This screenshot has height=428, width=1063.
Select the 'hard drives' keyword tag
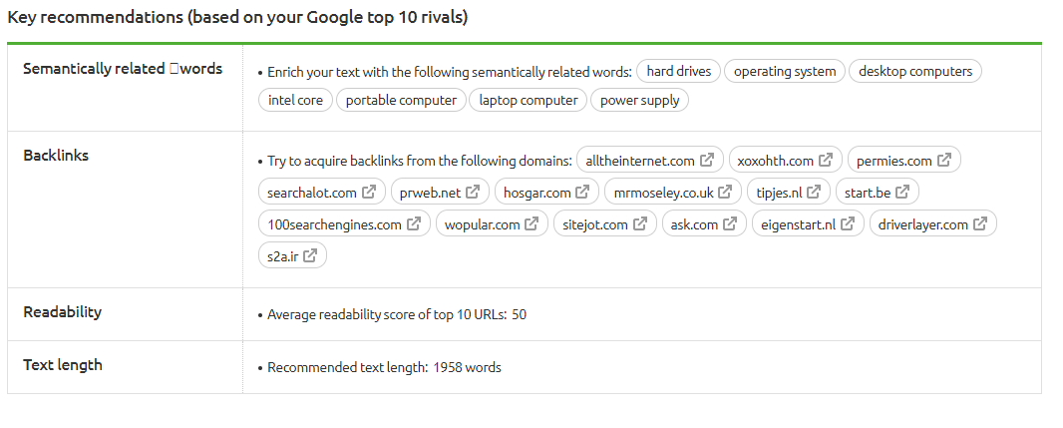point(679,71)
